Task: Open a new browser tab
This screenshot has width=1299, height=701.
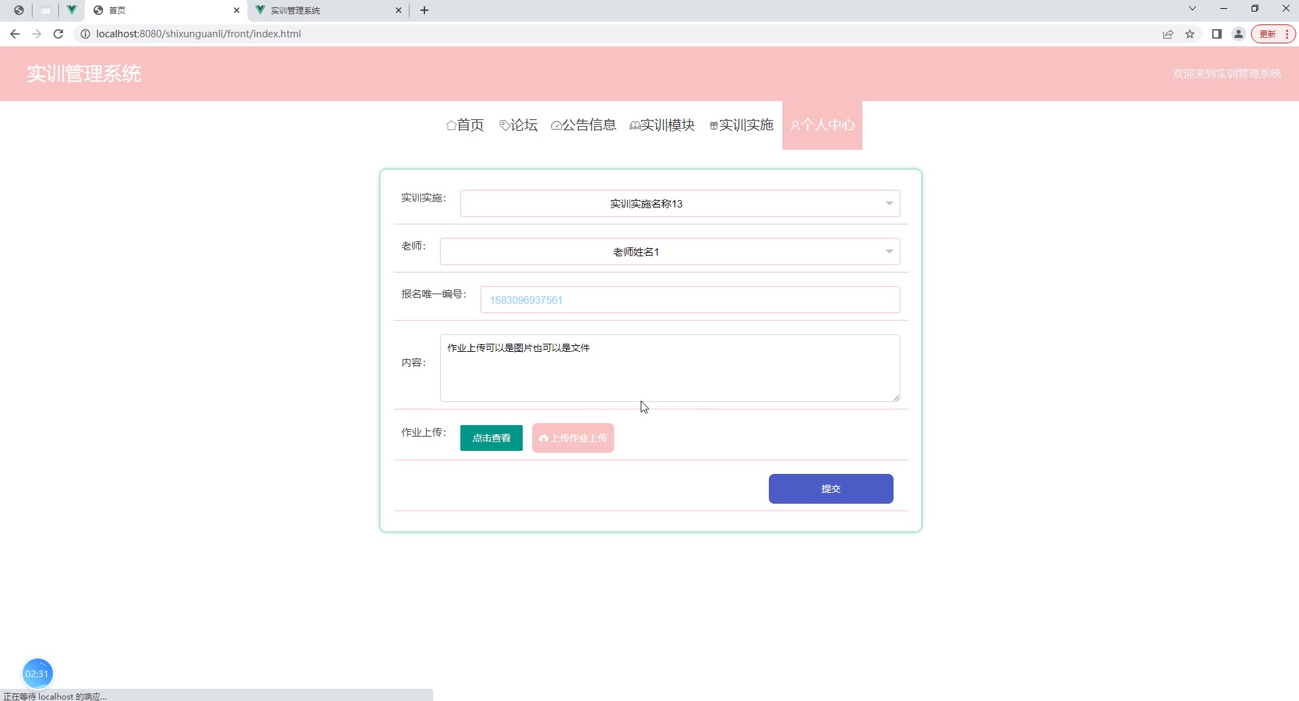Action: tap(424, 10)
